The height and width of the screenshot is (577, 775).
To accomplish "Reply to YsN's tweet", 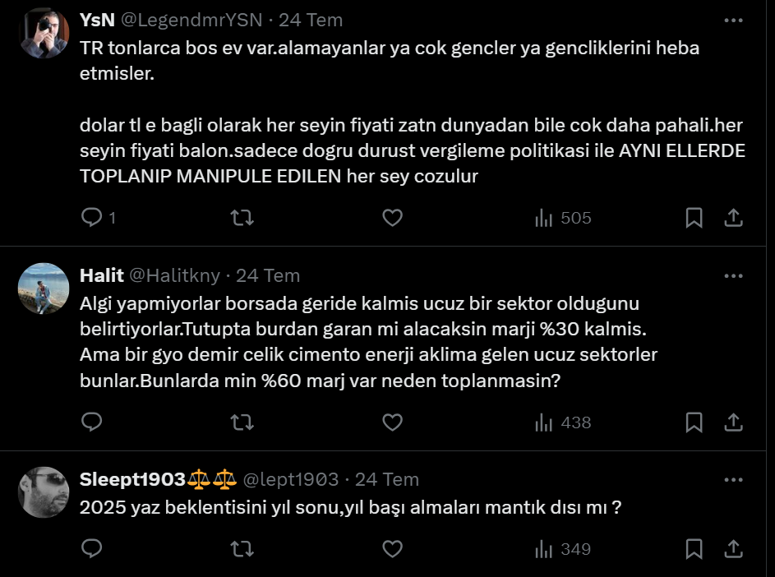I will (92, 218).
